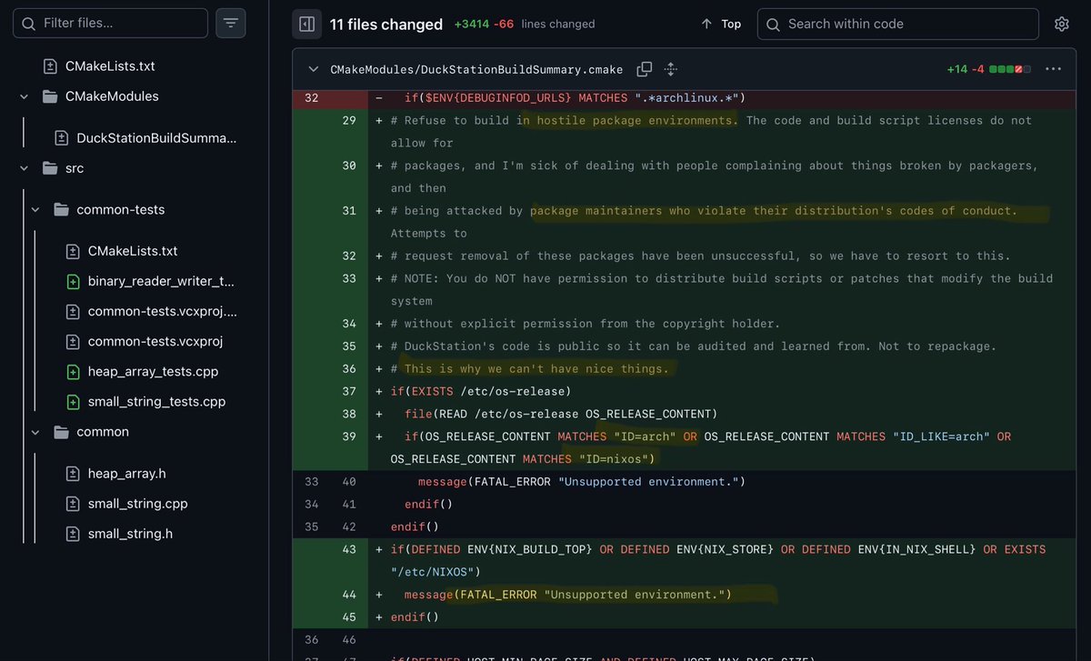Collapse the CMakeModules folder
The width and height of the screenshot is (1091, 661).
tap(24, 96)
